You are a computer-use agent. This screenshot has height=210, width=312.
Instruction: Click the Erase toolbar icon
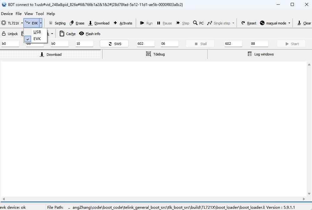pyautogui.click(x=72, y=23)
